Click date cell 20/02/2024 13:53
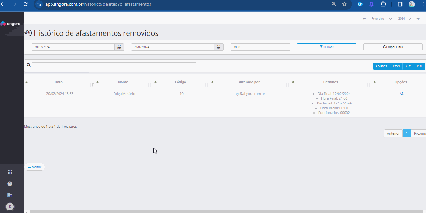 pyautogui.click(x=60, y=94)
